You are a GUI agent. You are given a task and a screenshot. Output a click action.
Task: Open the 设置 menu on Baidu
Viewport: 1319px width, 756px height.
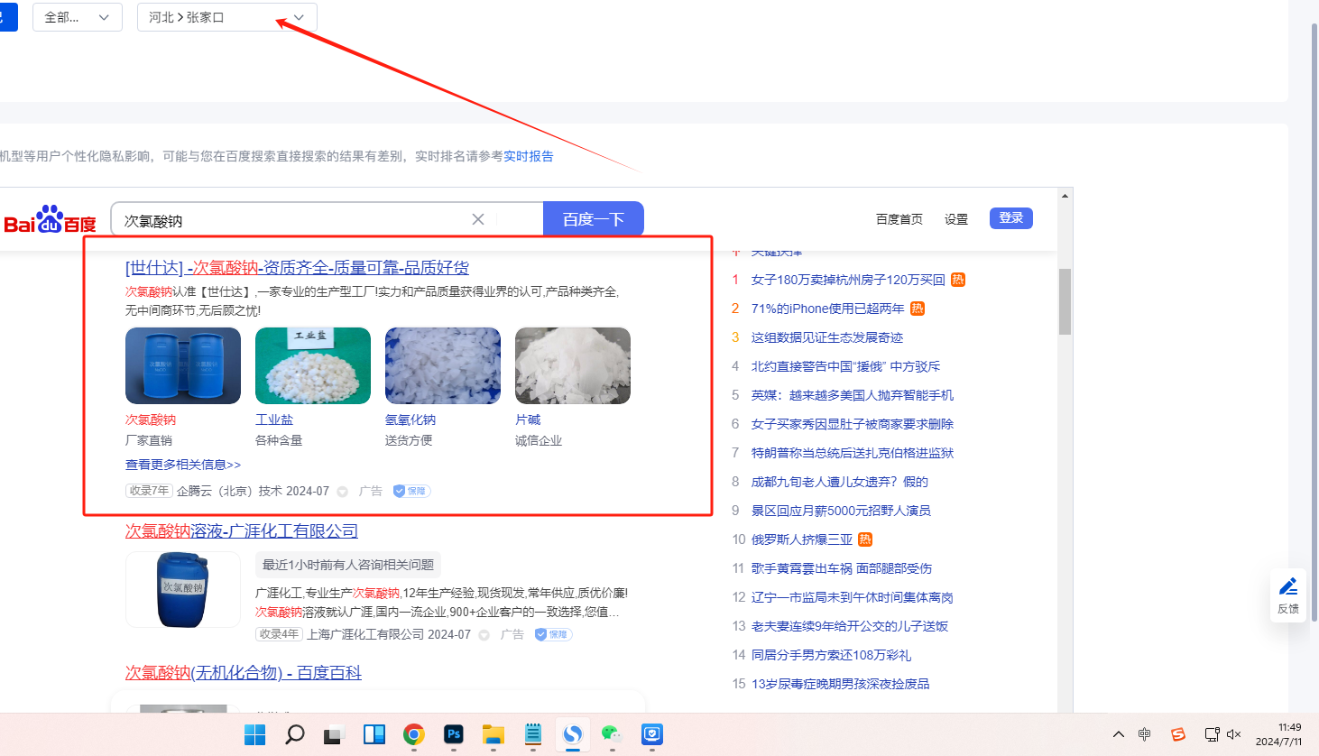click(x=956, y=219)
